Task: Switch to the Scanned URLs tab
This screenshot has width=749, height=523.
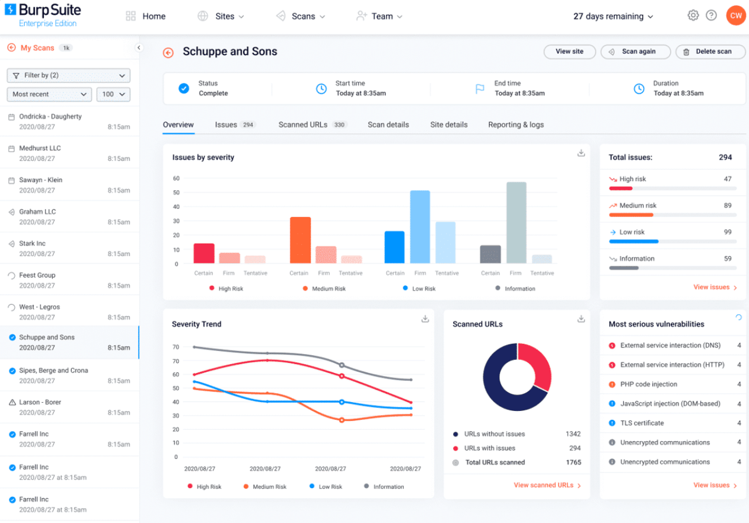Action: [x=313, y=125]
